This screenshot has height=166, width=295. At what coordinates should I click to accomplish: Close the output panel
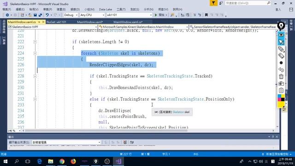(x=277, y=137)
